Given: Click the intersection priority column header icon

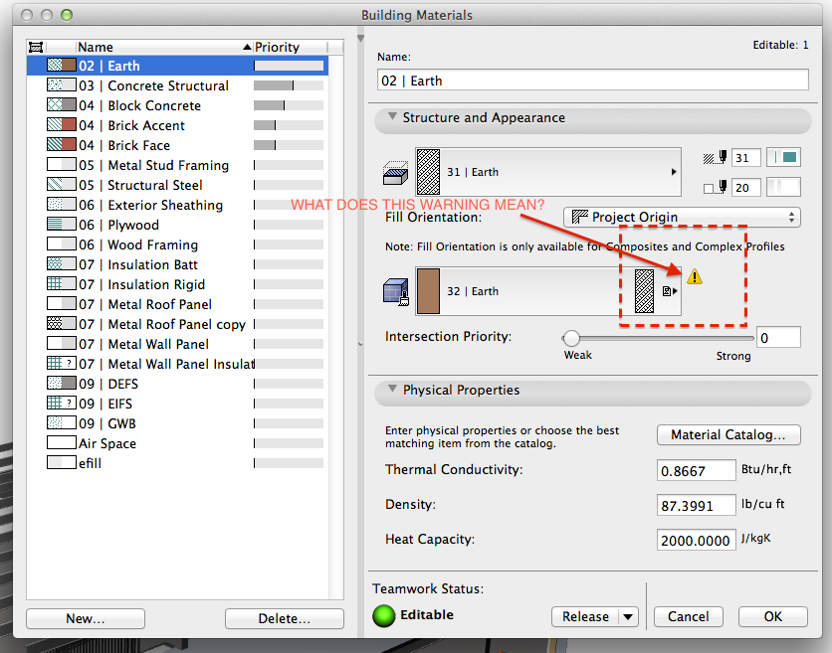Looking at the screenshot, I should tap(36, 47).
